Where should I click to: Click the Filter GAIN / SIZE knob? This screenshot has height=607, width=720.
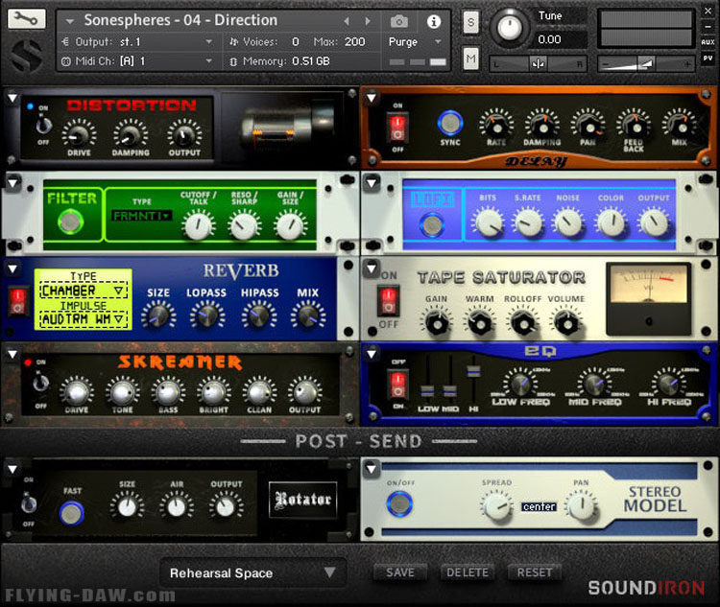pyautogui.click(x=290, y=224)
